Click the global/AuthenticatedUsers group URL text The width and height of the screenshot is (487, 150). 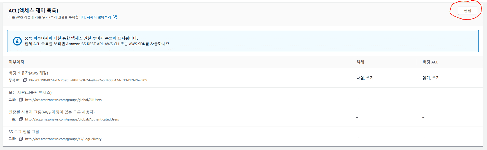coord(72,119)
